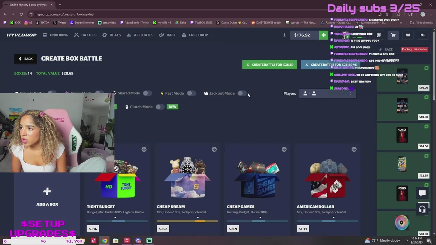
Task: Go to the UNBOXING section
Action: pos(56,35)
